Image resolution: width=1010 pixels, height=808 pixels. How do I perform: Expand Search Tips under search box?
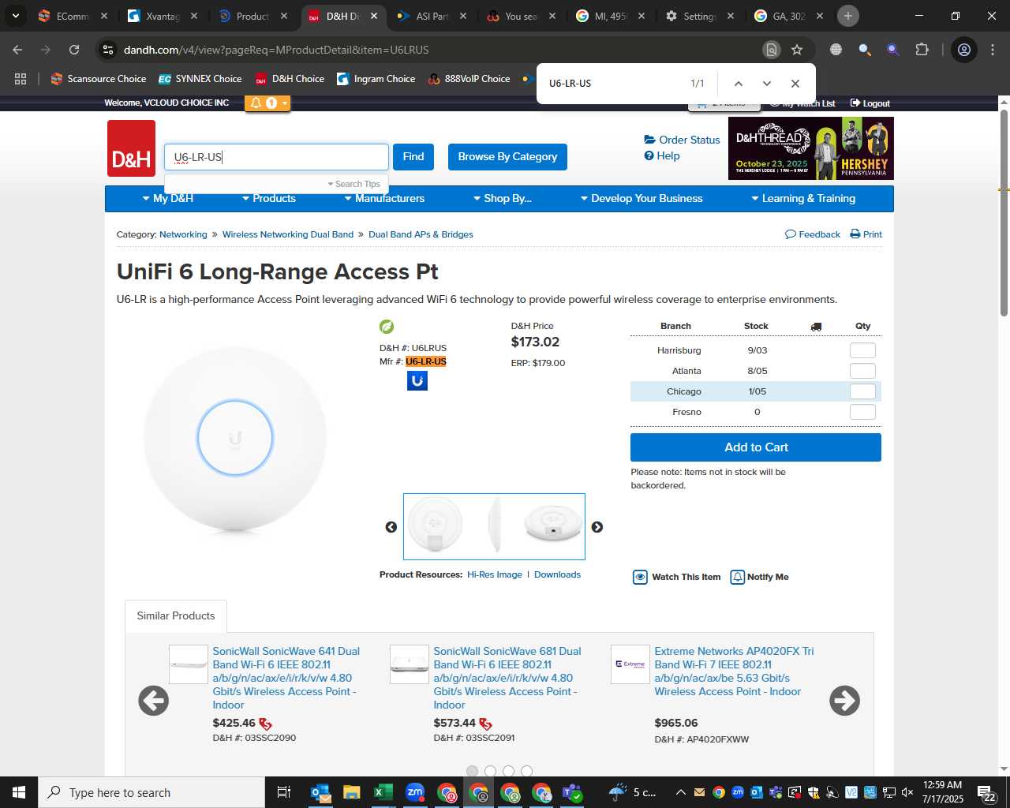pyautogui.click(x=354, y=184)
